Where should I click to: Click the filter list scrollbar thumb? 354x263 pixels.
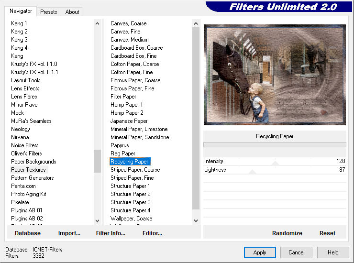pyautogui.click(x=196, y=118)
